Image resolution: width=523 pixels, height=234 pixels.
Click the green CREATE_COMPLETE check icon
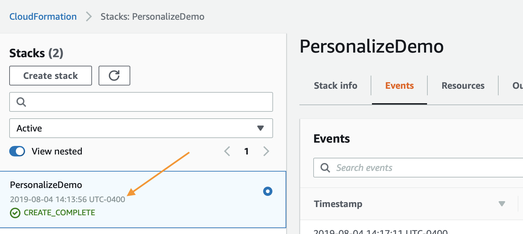coord(15,213)
